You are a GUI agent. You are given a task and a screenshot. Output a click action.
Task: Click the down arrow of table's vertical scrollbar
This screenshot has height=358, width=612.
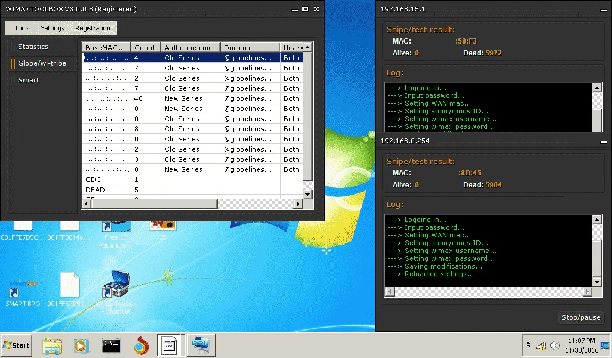click(x=308, y=194)
